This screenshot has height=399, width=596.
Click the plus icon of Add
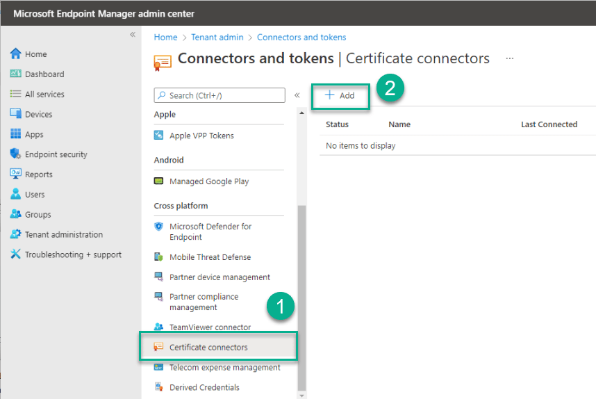click(x=329, y=95)
